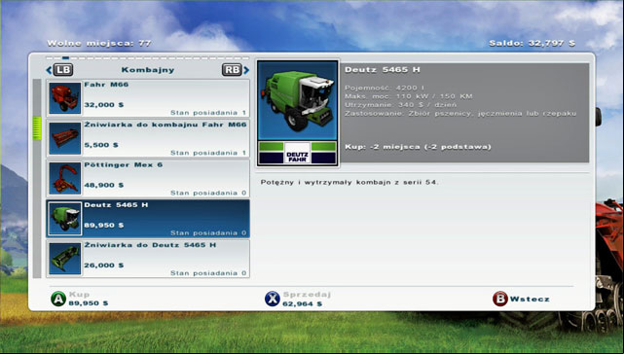Select the Fahr M66 harvester thumbnail
The height and width of the screenshot is (354, 624).
click(x=64, y=98)
